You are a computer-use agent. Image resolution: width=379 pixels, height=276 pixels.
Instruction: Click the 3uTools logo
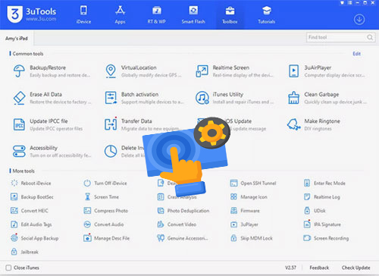click(32, 14)
